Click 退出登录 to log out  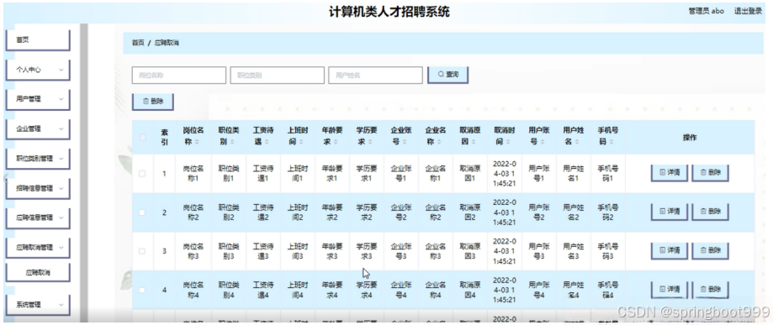[748, 11]
